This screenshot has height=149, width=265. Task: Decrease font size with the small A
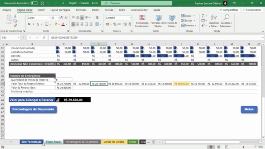click(x=66, y=17)
